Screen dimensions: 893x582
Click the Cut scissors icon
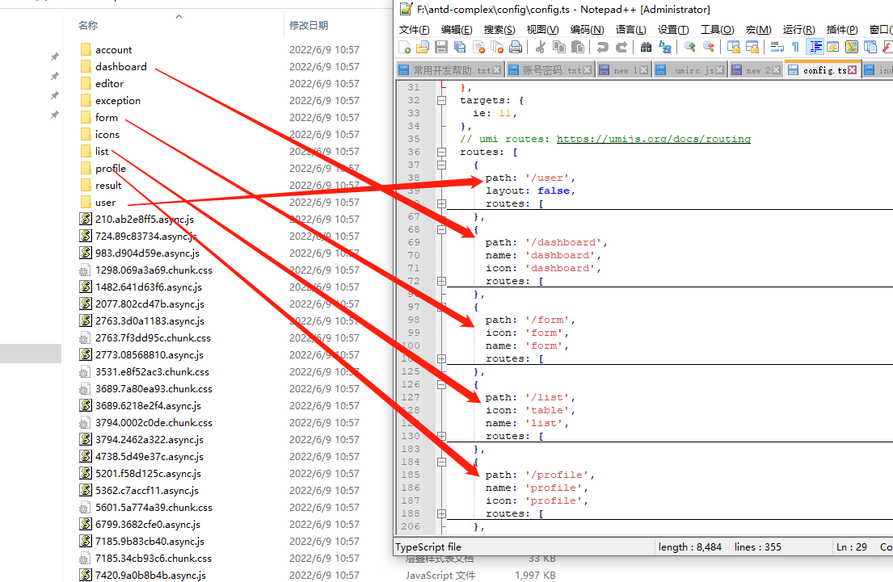[x=541, y=47]
